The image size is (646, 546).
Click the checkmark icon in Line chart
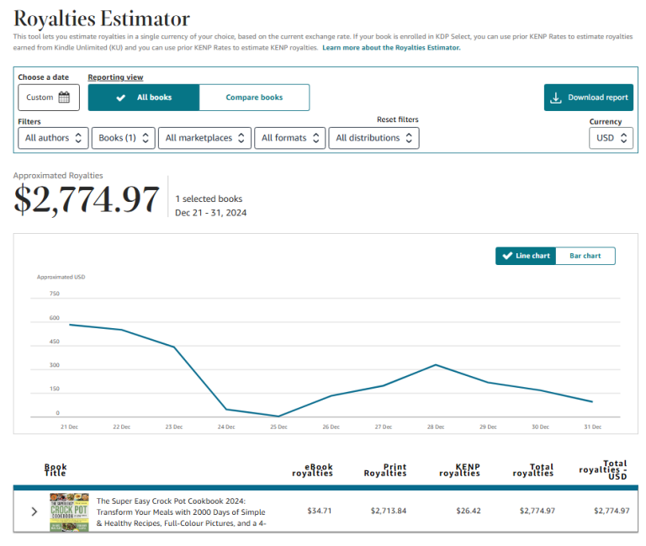coord(506,256)
